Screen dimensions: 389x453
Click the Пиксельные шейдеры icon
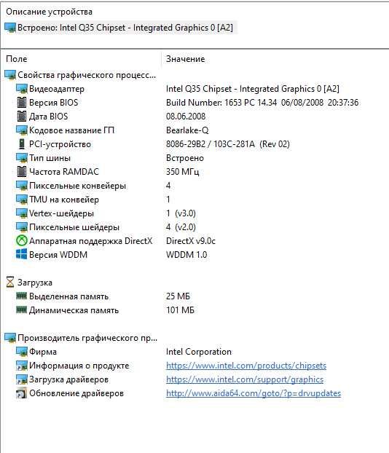(x=22, y=227)
